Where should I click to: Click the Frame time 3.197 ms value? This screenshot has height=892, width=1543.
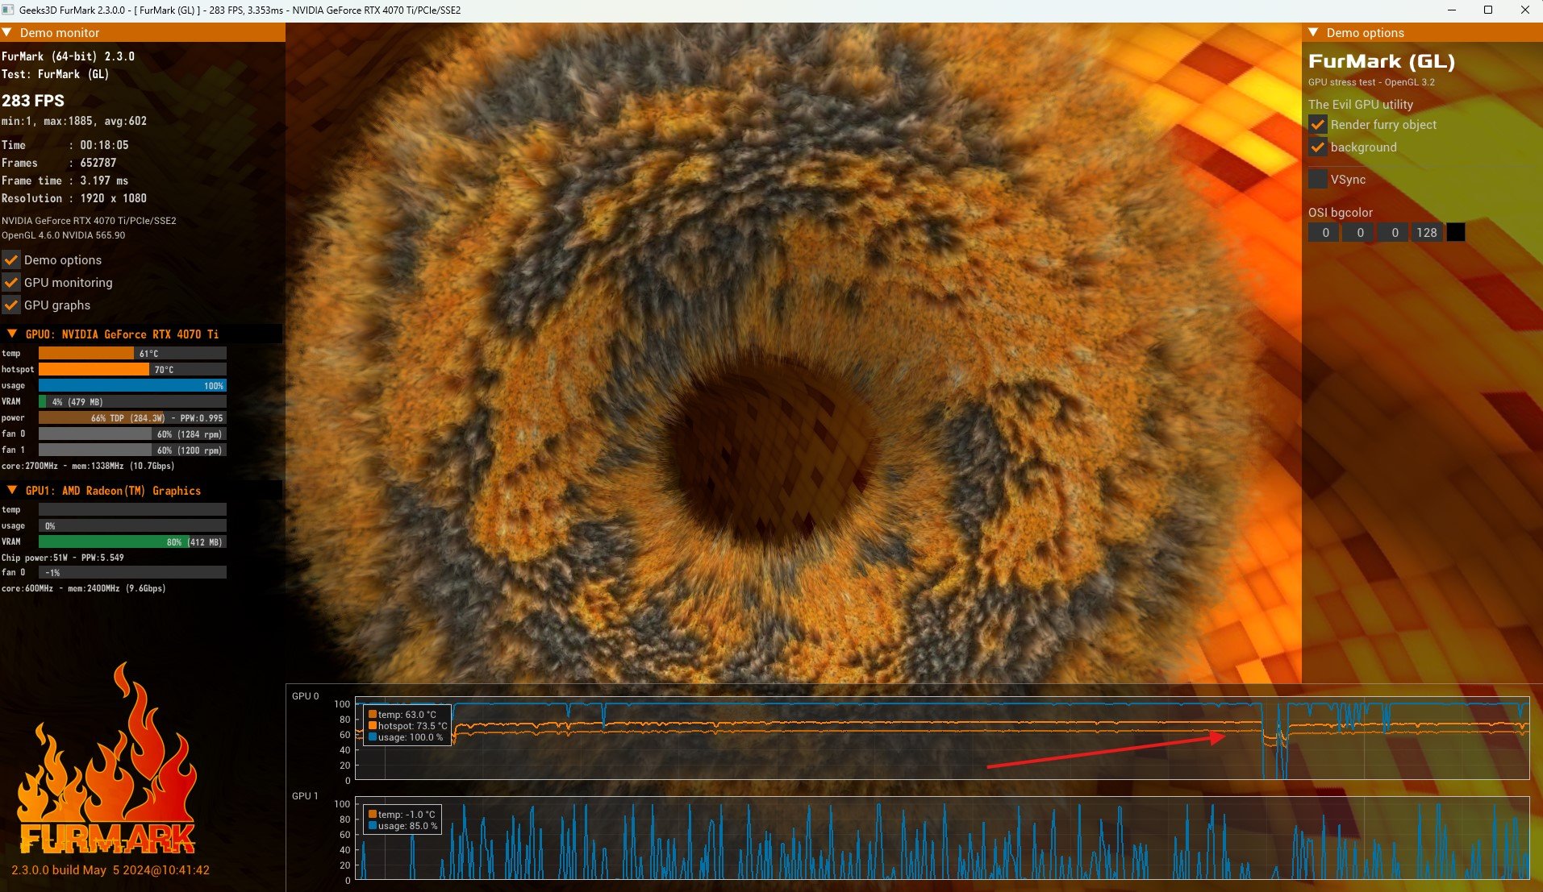click(x=104, y=181)
